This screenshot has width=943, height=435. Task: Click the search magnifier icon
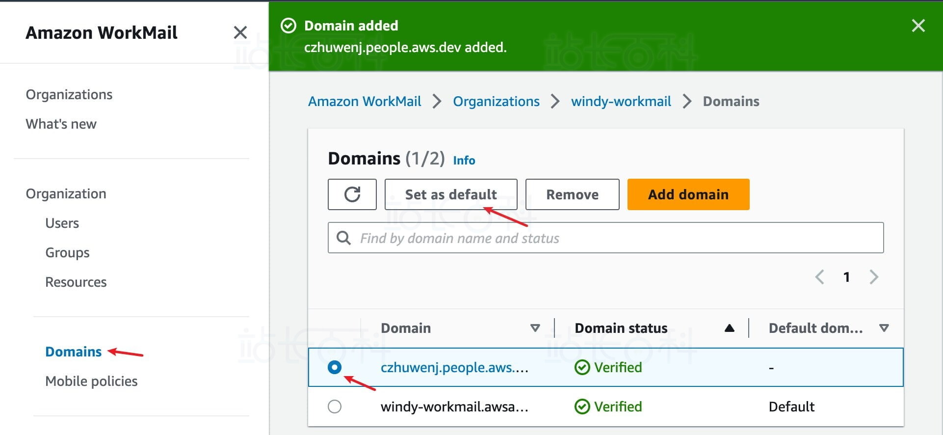click(x=343, y=238)
